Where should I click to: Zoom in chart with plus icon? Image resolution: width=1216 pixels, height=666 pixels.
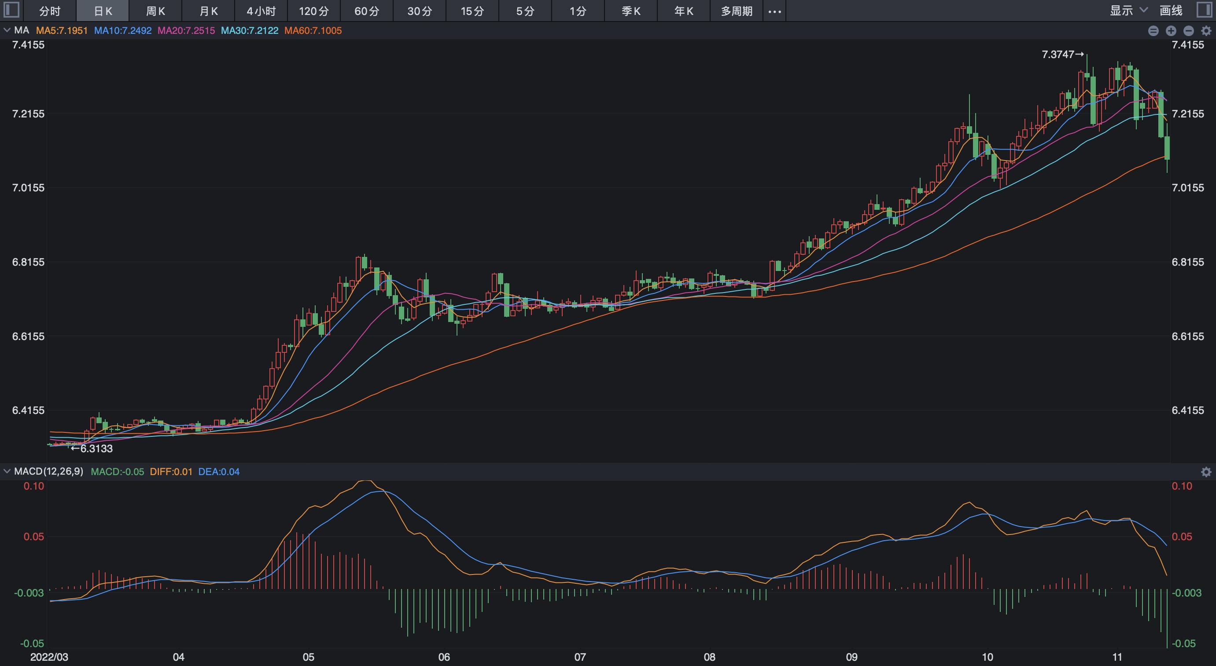[1171, 31]
